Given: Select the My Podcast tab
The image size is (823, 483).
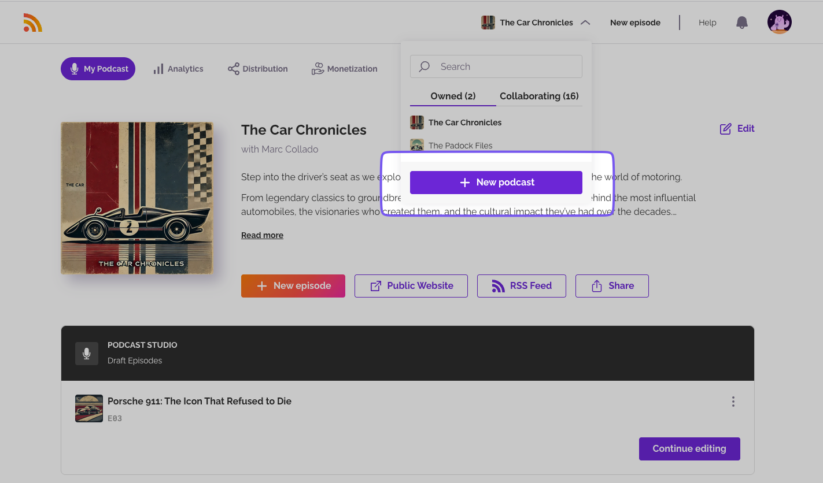Looking at the screenshot, I should (98, 69).
